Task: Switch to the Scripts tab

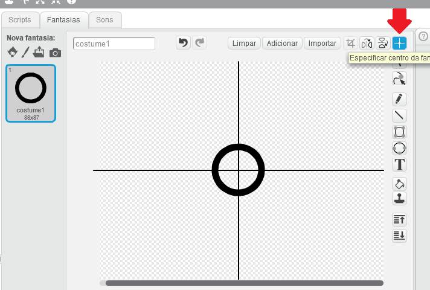Action: pyautogui.click(x=20, y=20)
